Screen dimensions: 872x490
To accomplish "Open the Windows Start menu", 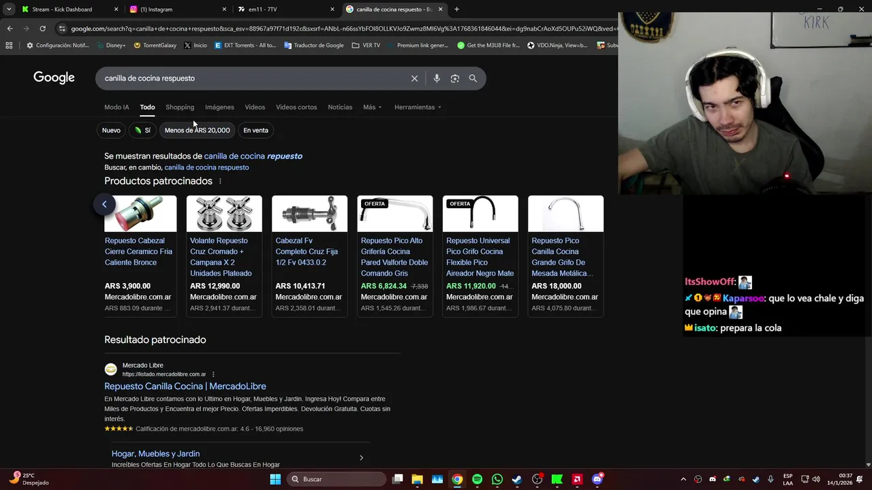I will click(275, 479).
